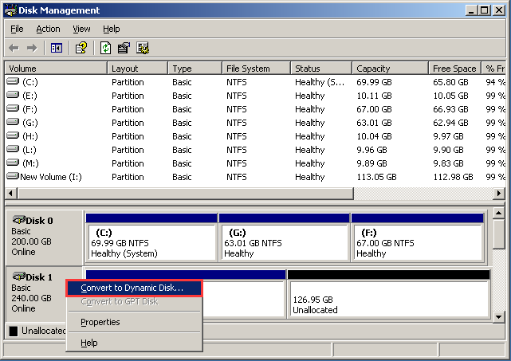The height and width of the screenshot is (361, 511).
Task: Click the horizontal scrollbar thumb in volume list
Action: pyautogui.click(x=185, y=193)
